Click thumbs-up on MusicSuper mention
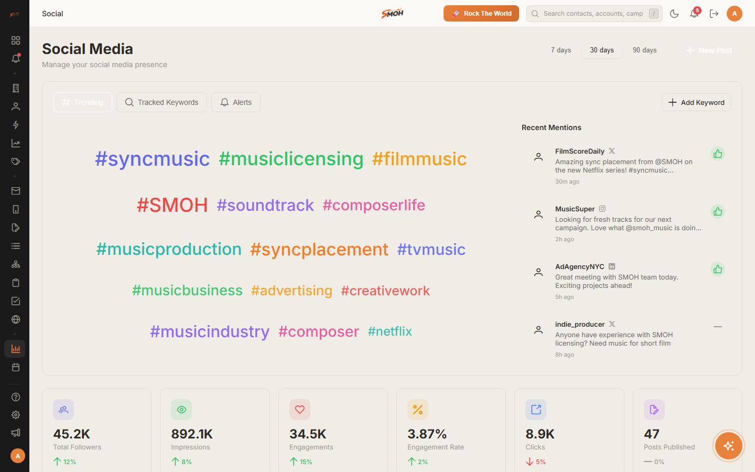 pyautogui.click(x=718, y=211)
